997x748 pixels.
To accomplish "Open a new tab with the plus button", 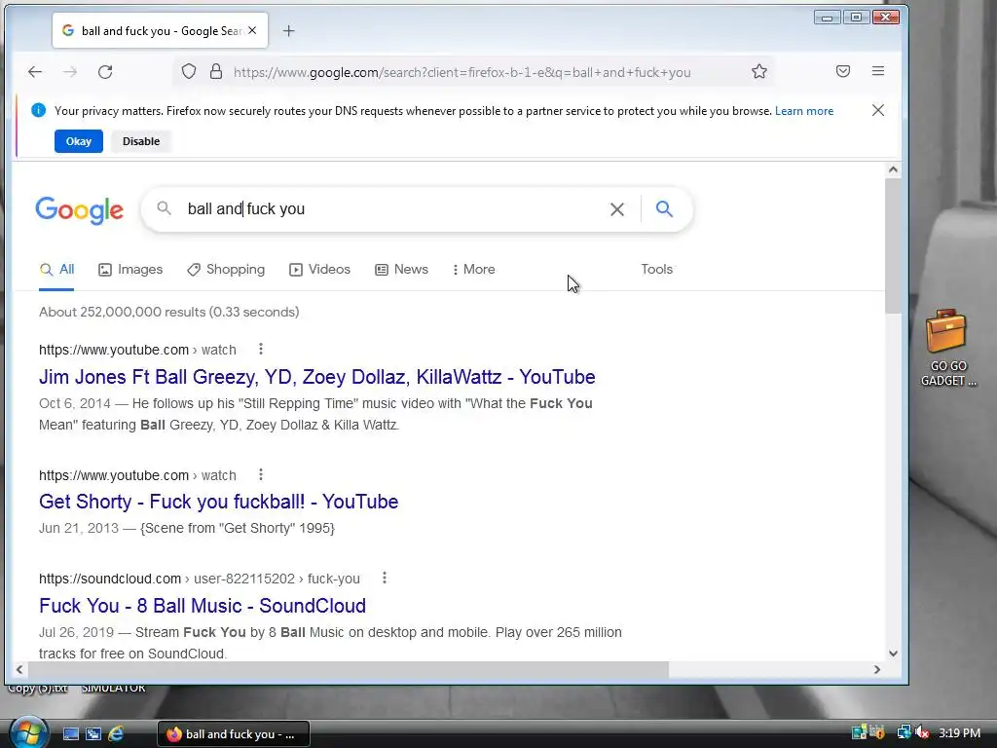I will coord(288,30).
